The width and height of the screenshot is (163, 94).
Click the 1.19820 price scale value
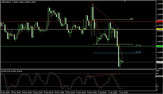(160, 52)
